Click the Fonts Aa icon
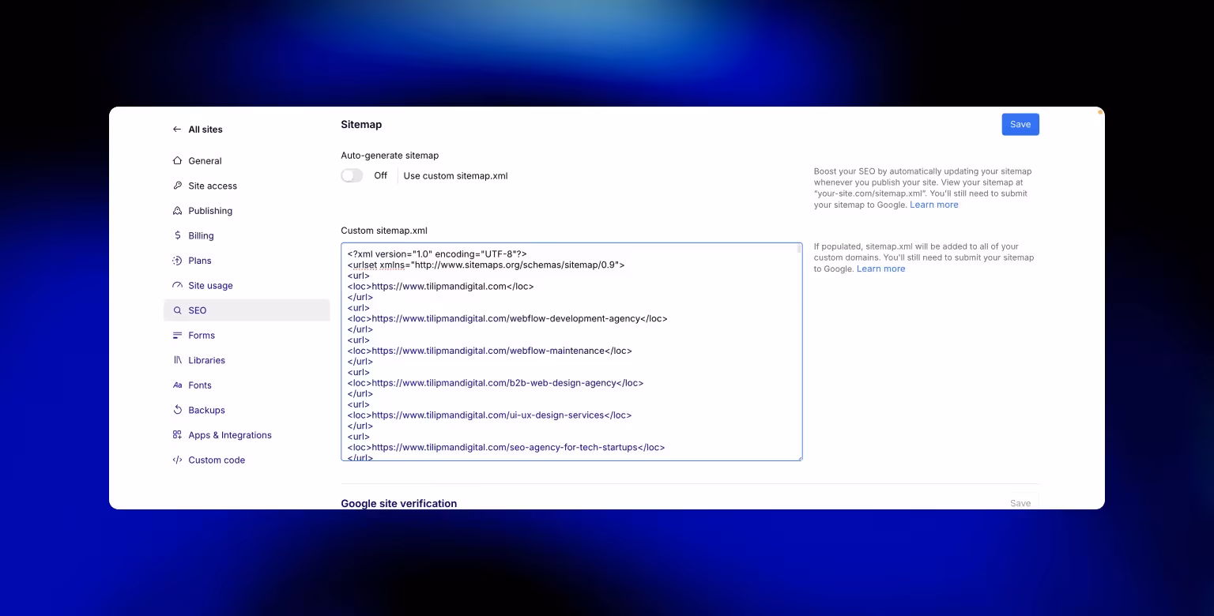This screenshot has width=1214, height=616. (177, 385)
